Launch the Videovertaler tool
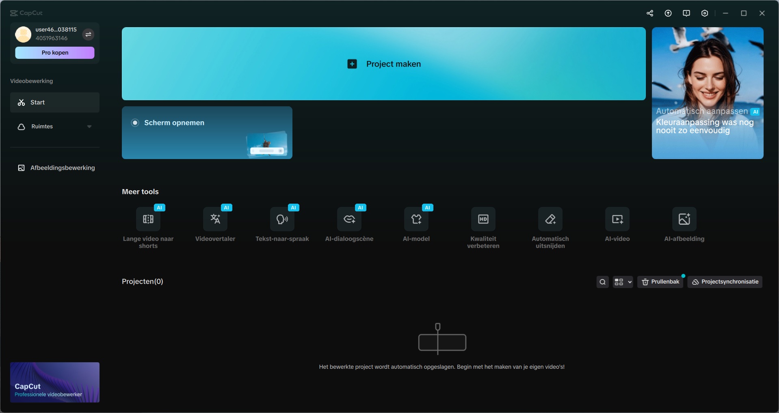The image size is (779, 413). tap(215, 219)
